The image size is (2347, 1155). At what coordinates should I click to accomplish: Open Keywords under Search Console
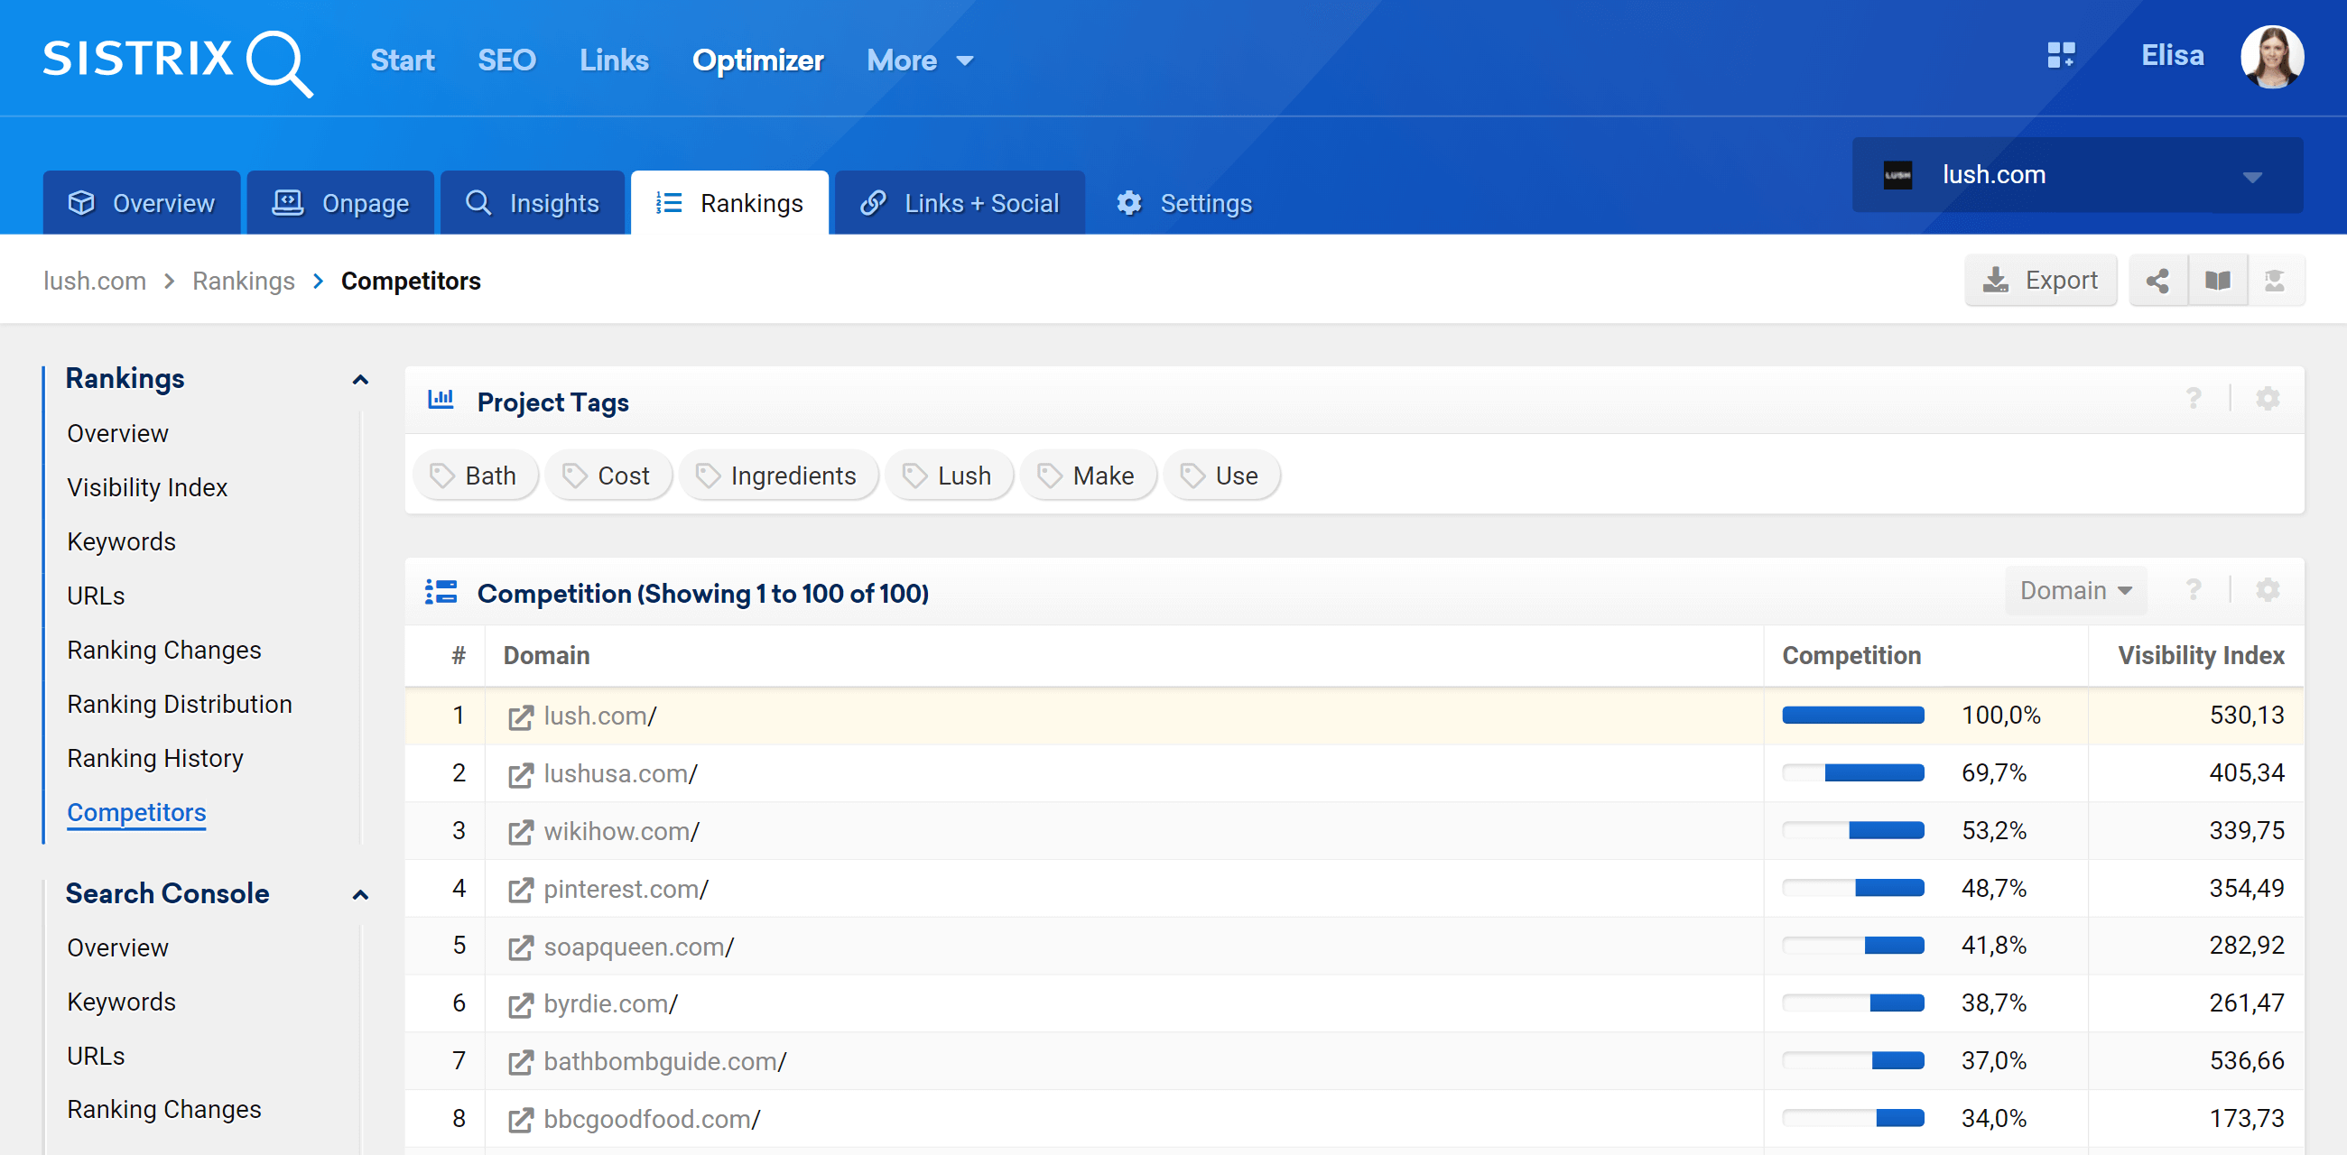121,1002
